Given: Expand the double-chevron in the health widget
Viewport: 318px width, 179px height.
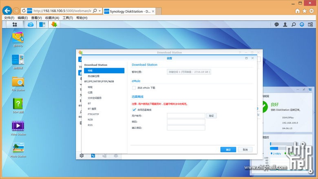Looking at the screenshot, I should [x=258, y=115].
